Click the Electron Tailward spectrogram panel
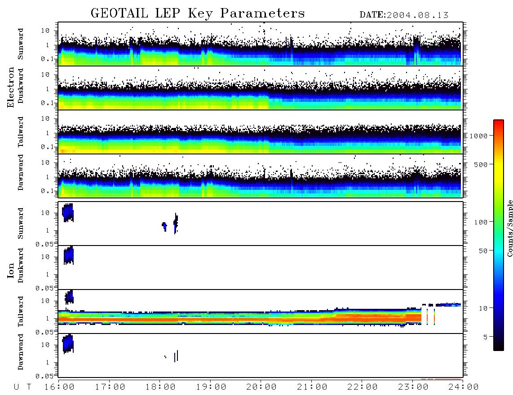This screenshot has height=395, width=513. pyautogui.click(x=261, y=132)
